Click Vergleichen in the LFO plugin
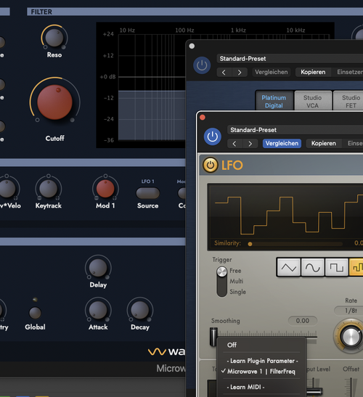This screenshot has height=397, width=363. (x=282, y=143)
